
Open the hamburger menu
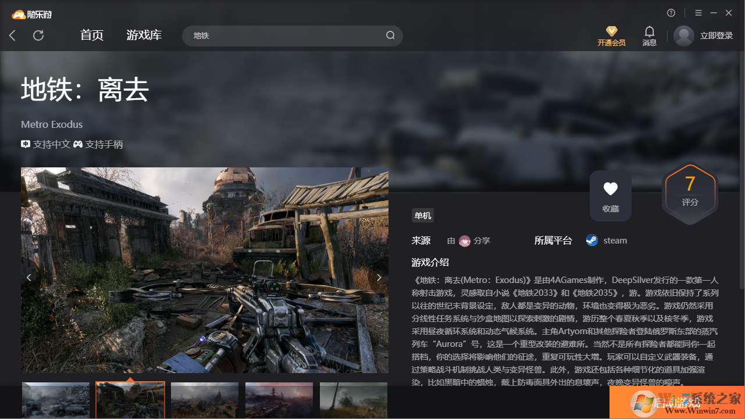(698, 12)
